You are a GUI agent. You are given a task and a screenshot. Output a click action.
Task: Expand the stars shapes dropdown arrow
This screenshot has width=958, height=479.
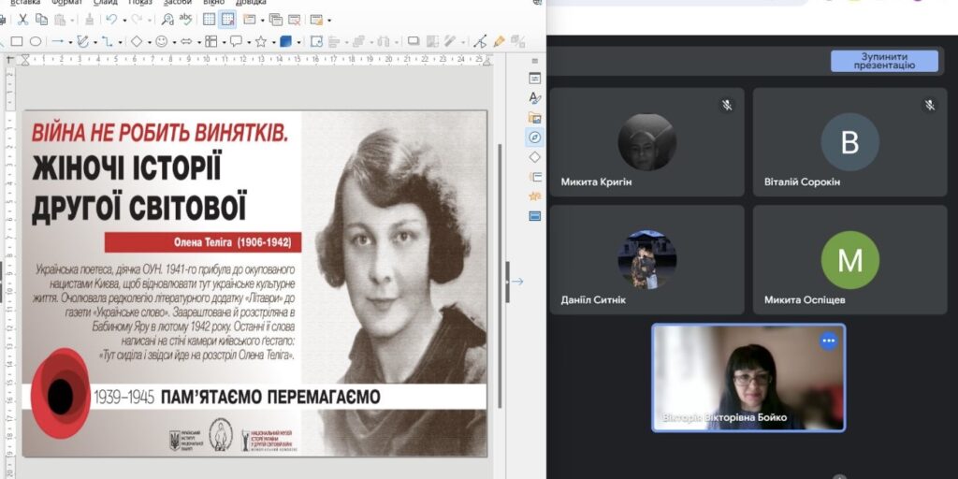pyautogui.click(x=272, y=41)
